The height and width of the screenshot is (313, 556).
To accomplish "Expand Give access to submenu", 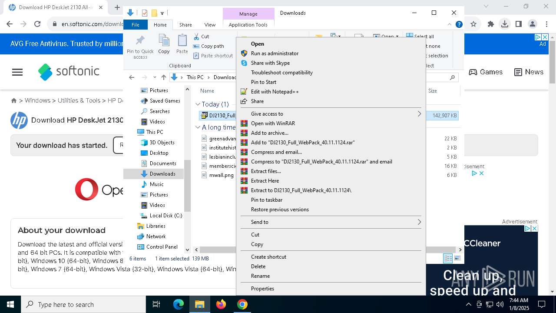I will point(331,114).
